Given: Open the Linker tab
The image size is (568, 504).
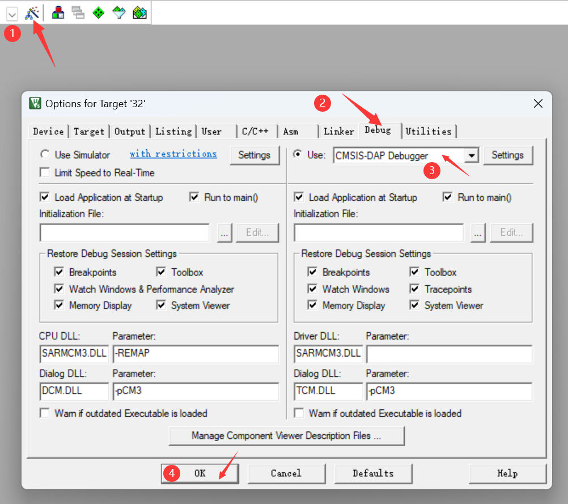Looking at the screenshot, I should (x=338, y=131).
